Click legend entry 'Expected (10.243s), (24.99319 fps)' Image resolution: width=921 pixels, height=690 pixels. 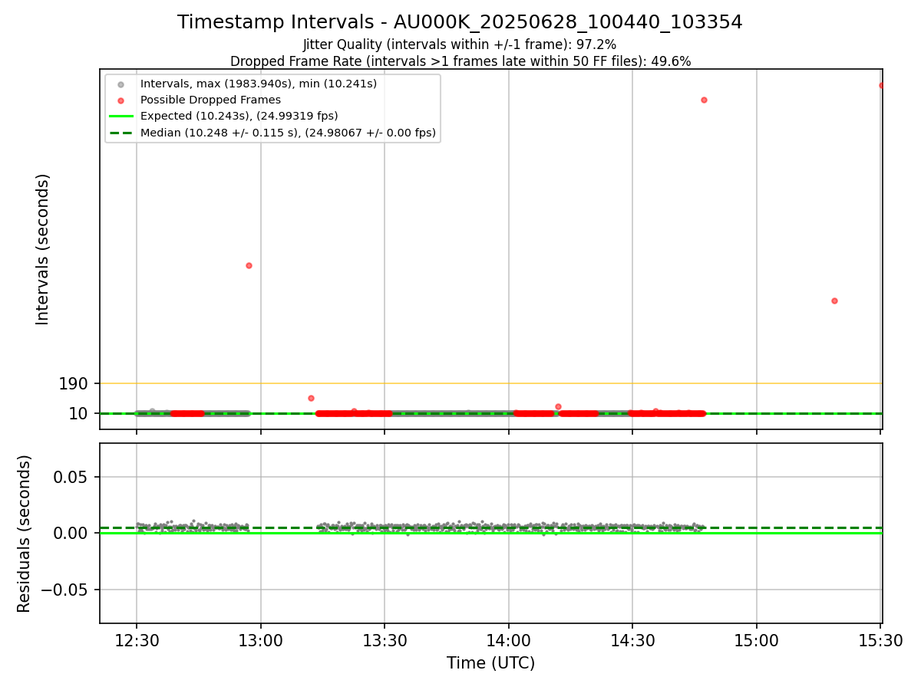click(239, 117)
